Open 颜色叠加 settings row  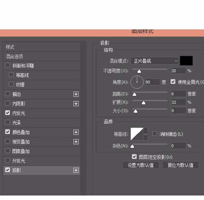(x=42, y=132)
